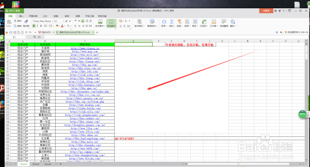Open the Times New Roman font dropdown

(52, 21)
